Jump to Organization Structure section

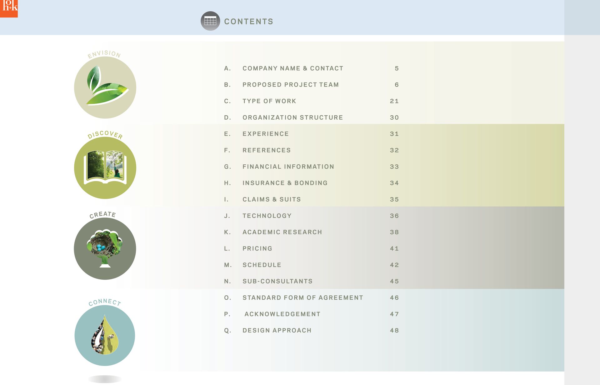[292, 117]
